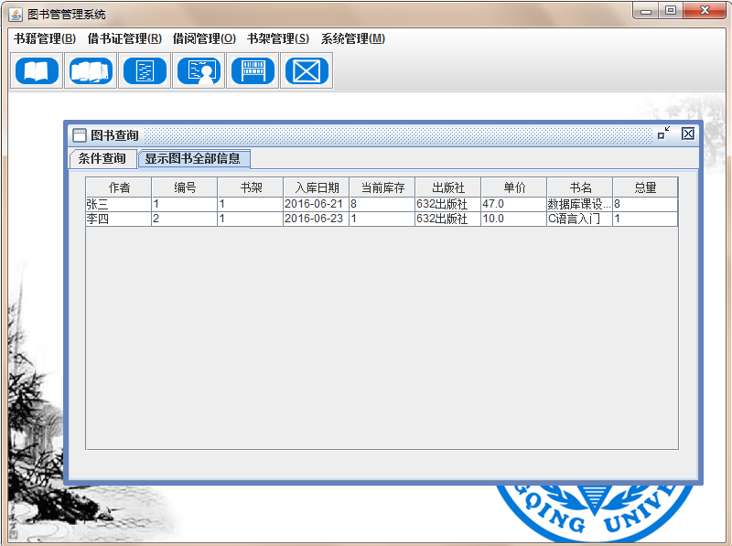Image resolution: width=732 pixels, height=546 pixels.
Task: Open the 系统管理(M) menu
Action: [353, 38]
